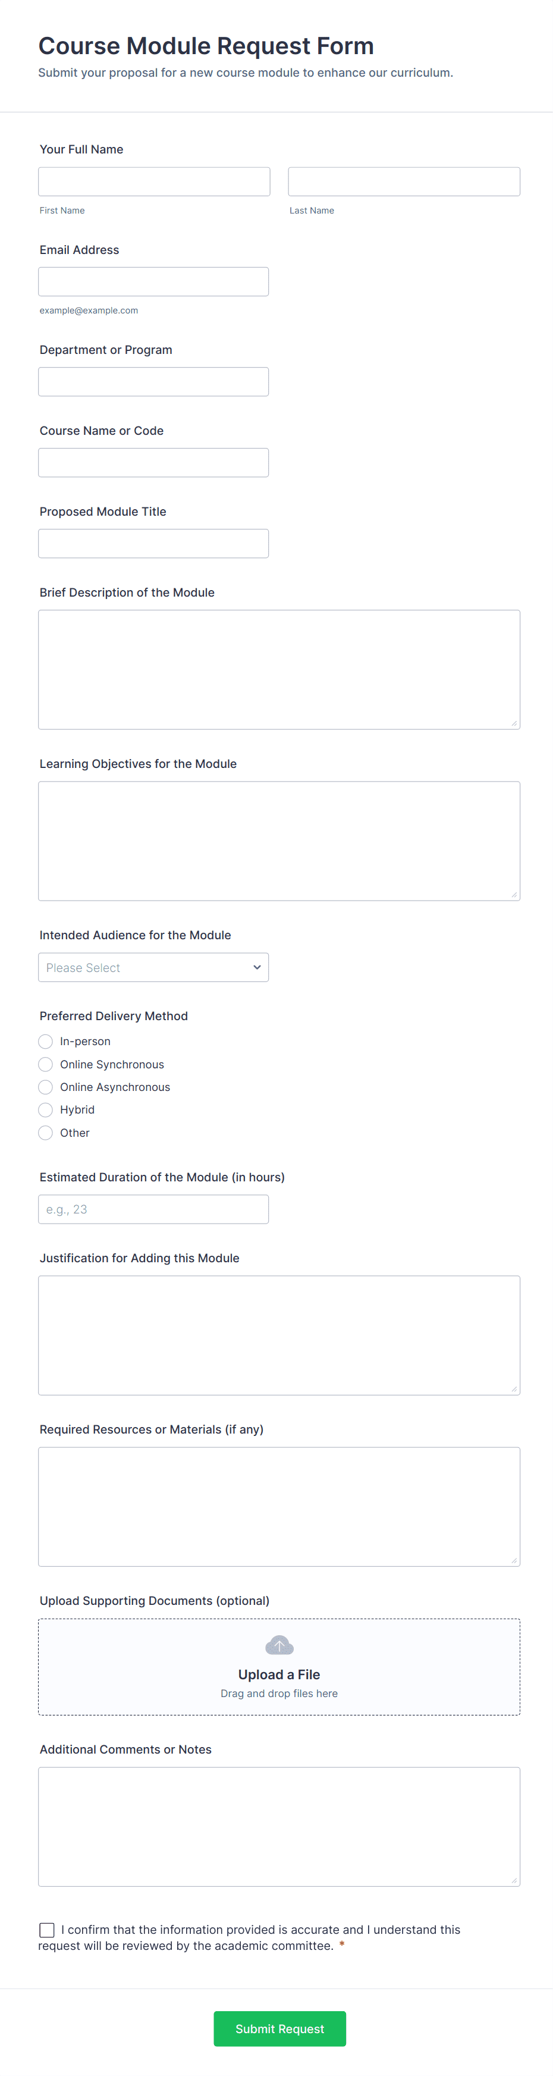The height and width of the screenshot is (2076, 553).
Task: Click the Additional Comments text area
Action: click(279, 1826)
